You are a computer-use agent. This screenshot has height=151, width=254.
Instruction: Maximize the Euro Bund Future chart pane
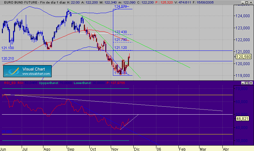[247, 3]
